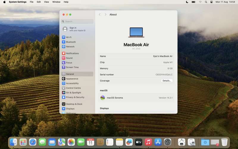Image resolution: width=238 pixels, height=149 pixels.
Task: Launch Maps from the Dock
Action: click(x=62, y=142)
